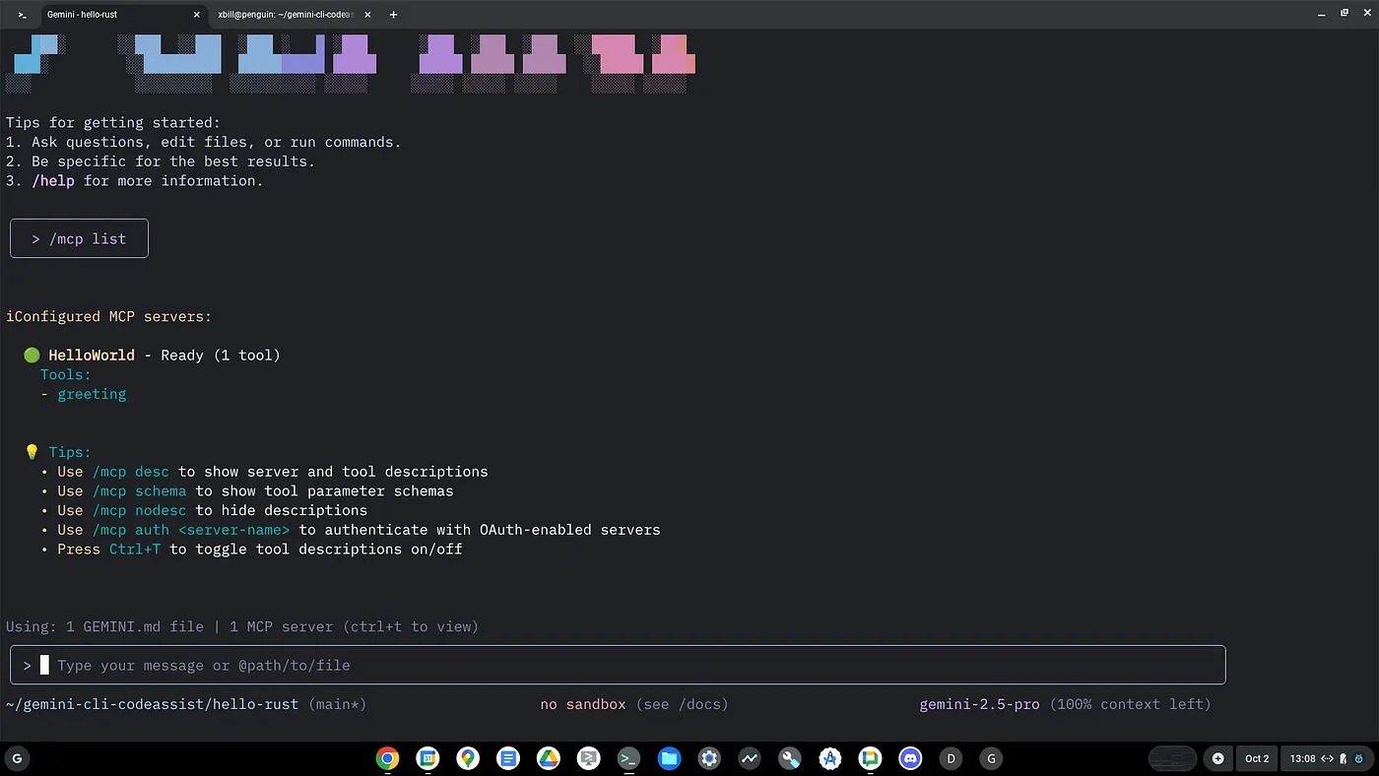Click the terminal menu icon left of tabs
This screenshot has width=1379, height=776.
pyautogui.click(x=23, y=15)
